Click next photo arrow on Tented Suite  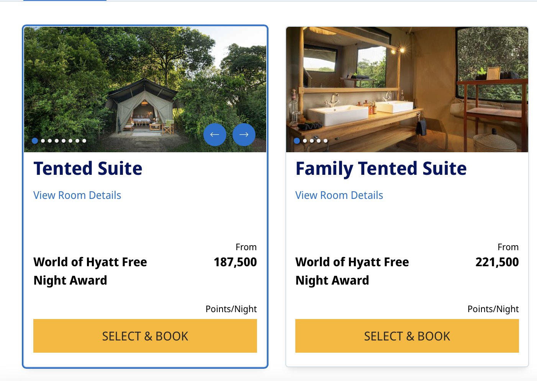(x=244, y=135)
